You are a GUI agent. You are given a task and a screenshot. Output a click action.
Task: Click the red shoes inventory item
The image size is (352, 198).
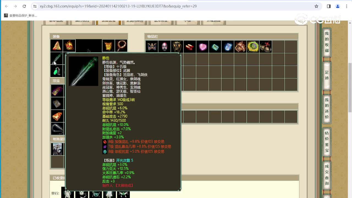[x=190, y=47]
